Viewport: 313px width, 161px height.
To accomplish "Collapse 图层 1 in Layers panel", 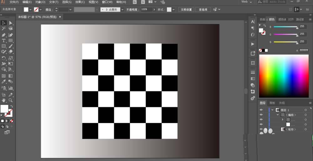I will pos(272,110).
